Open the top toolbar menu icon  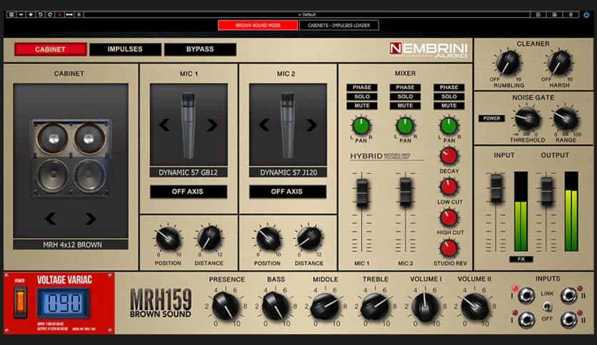[x=11, y=14]
